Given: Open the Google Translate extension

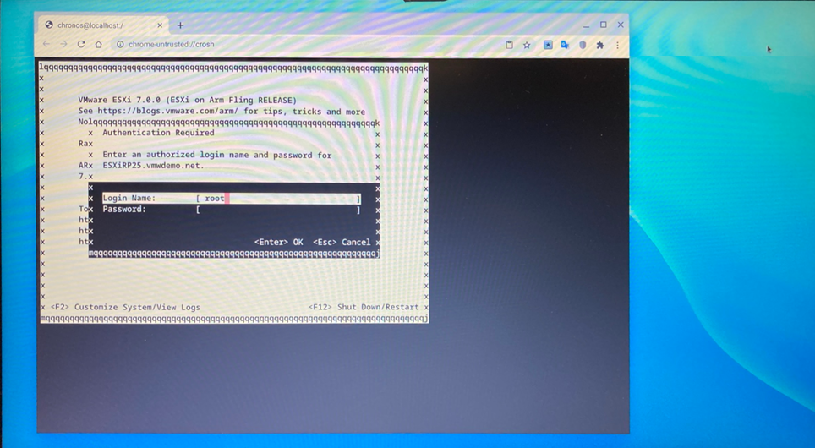Looking at the screenshot, I should pos(565,45).
